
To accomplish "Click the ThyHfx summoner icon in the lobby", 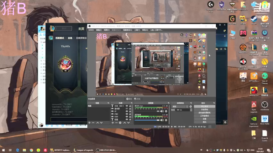I will pyautogui.click(x=65, y=64).
